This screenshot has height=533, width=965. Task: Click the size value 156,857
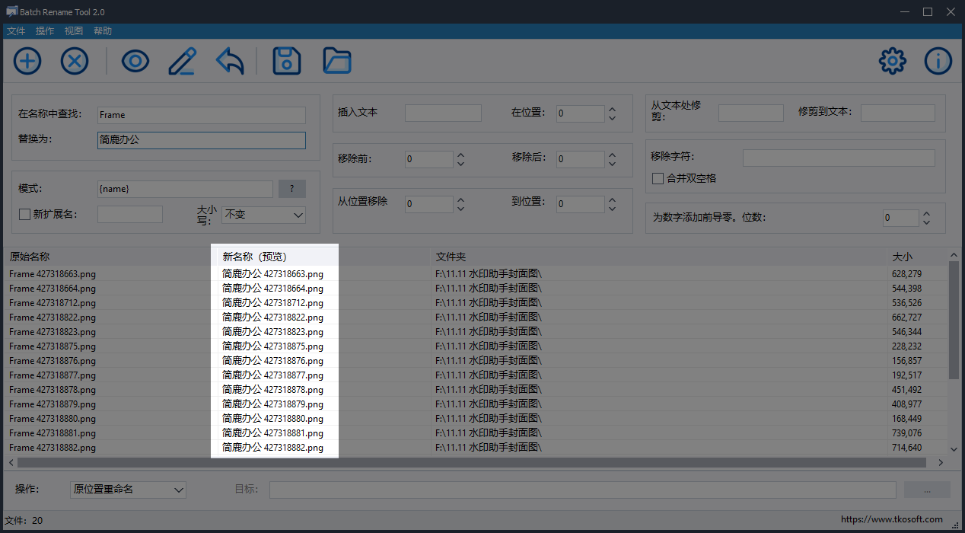click(906, 361)
